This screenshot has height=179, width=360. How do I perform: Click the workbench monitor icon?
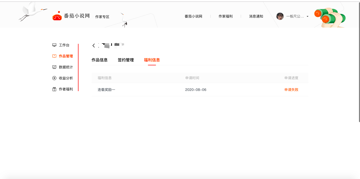point(54,45)
